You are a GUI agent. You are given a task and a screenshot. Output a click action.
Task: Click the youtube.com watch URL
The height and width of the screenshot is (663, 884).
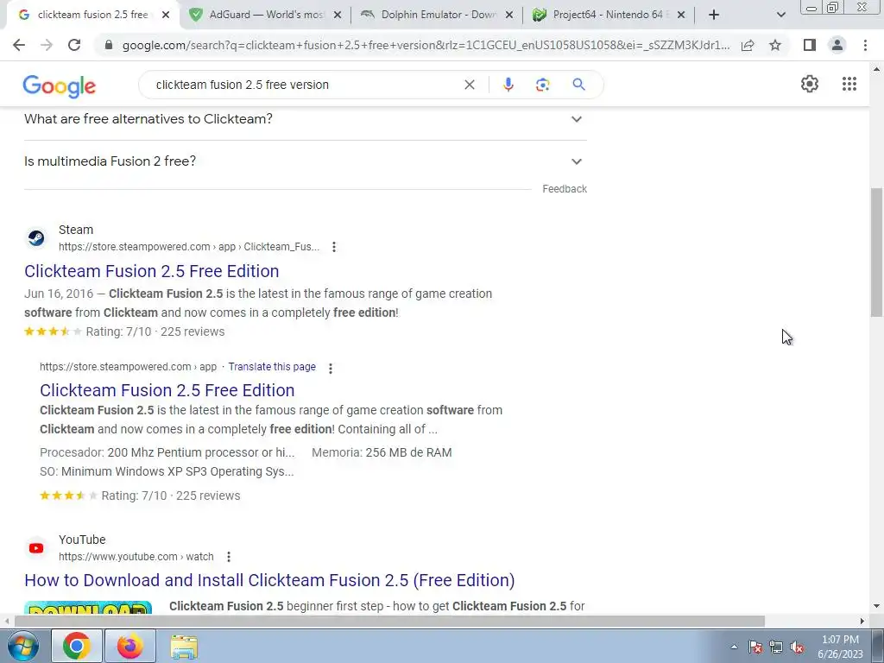[x=136, y=557]
